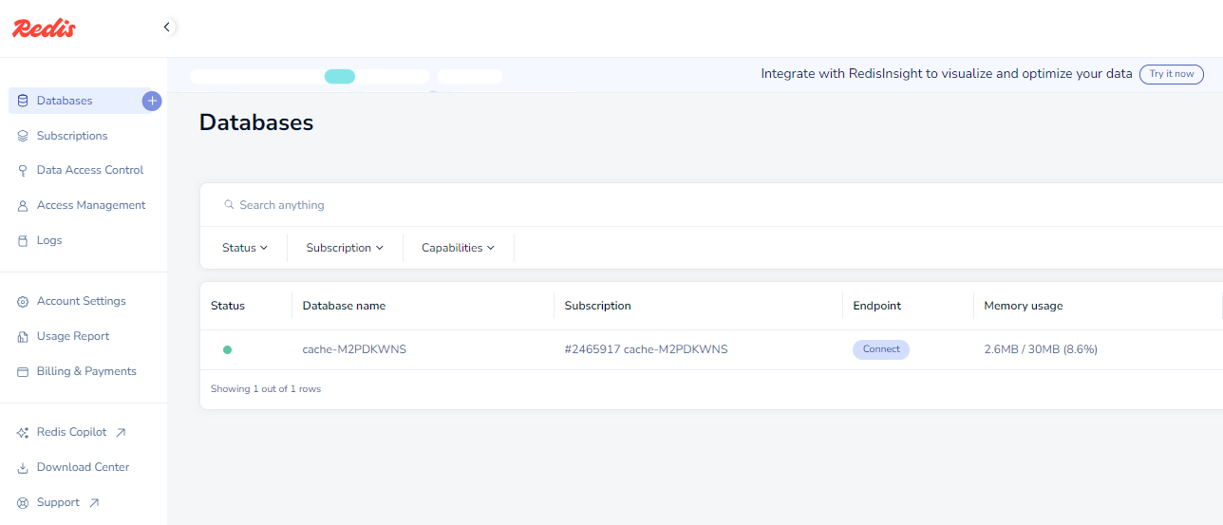The image size is (1223, 525).
Task: Click the Access Management person icon
Action: (x=23, y=206)
